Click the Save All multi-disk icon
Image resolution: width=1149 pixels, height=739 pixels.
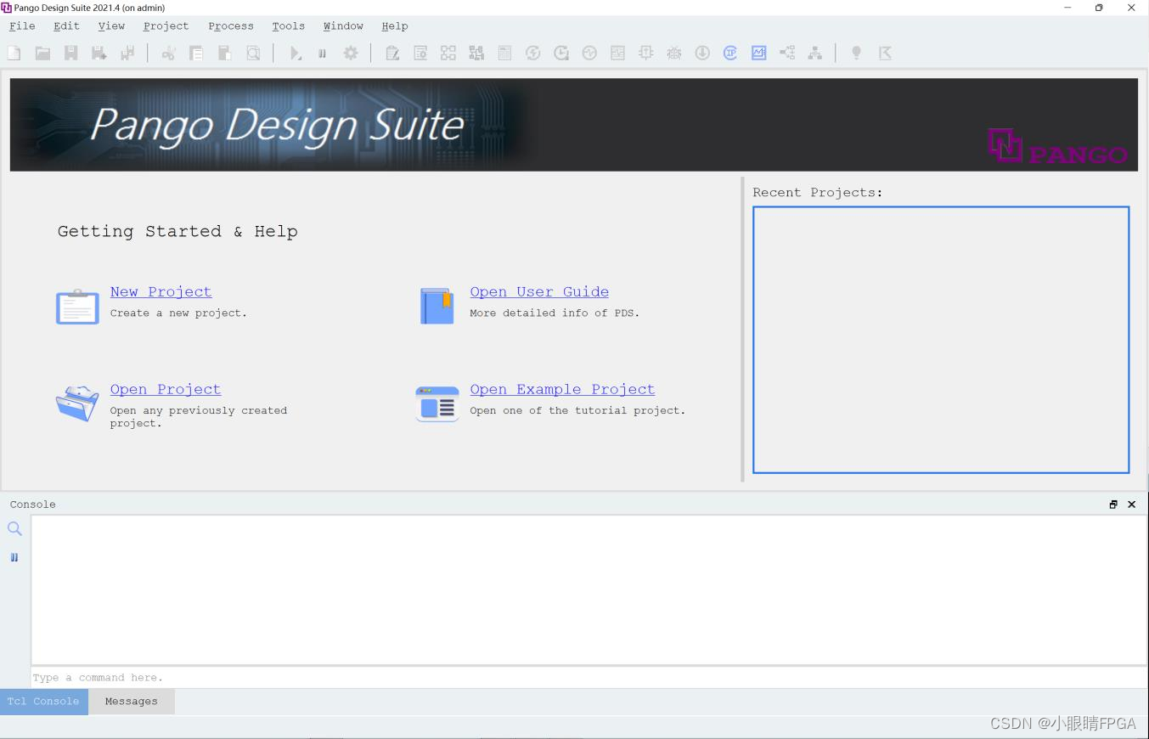[127, 53]
